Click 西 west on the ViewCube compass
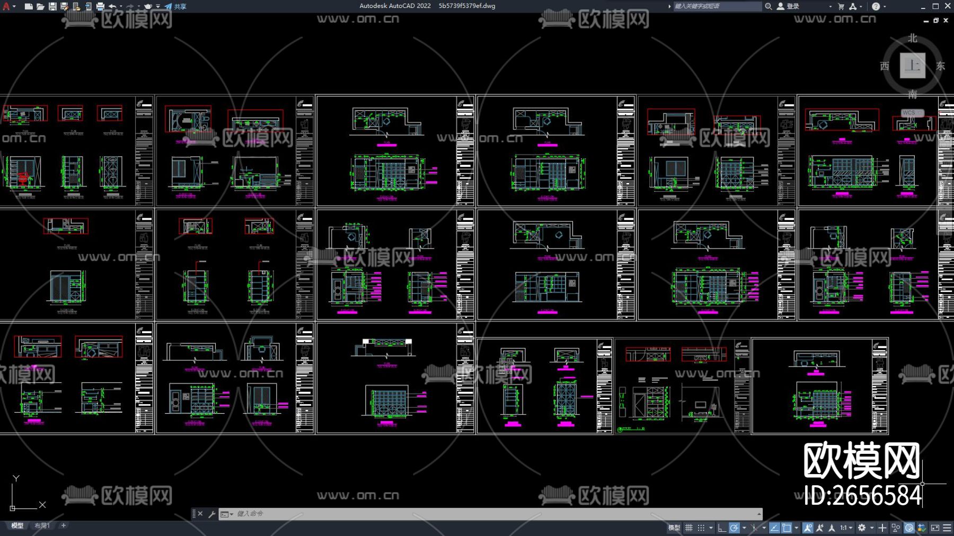 click(885, 66)
